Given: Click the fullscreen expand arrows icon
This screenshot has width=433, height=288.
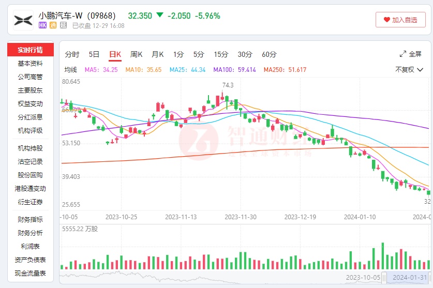Looking at the screenshot, I should coord(403,54).
